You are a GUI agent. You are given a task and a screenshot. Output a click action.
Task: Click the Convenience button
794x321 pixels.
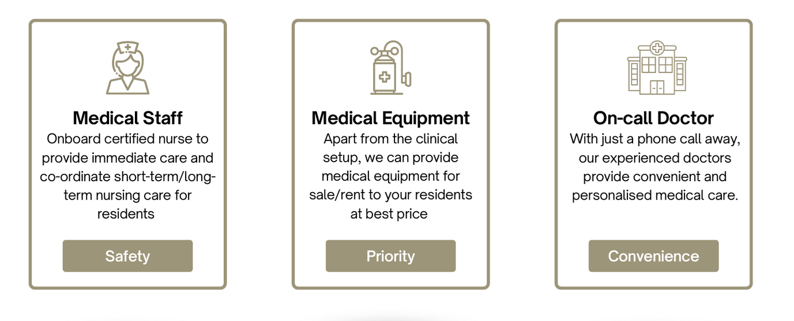653,256
